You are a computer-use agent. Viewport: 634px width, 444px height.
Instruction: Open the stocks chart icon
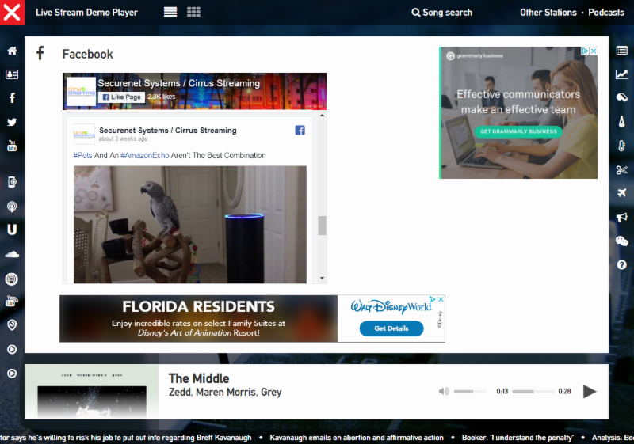click(x=622, y=74)
